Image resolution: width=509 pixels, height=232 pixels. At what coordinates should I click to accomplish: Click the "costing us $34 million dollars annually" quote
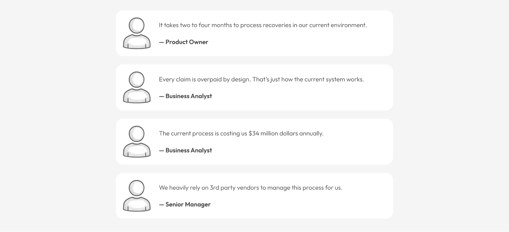click(x=241, y=133)
